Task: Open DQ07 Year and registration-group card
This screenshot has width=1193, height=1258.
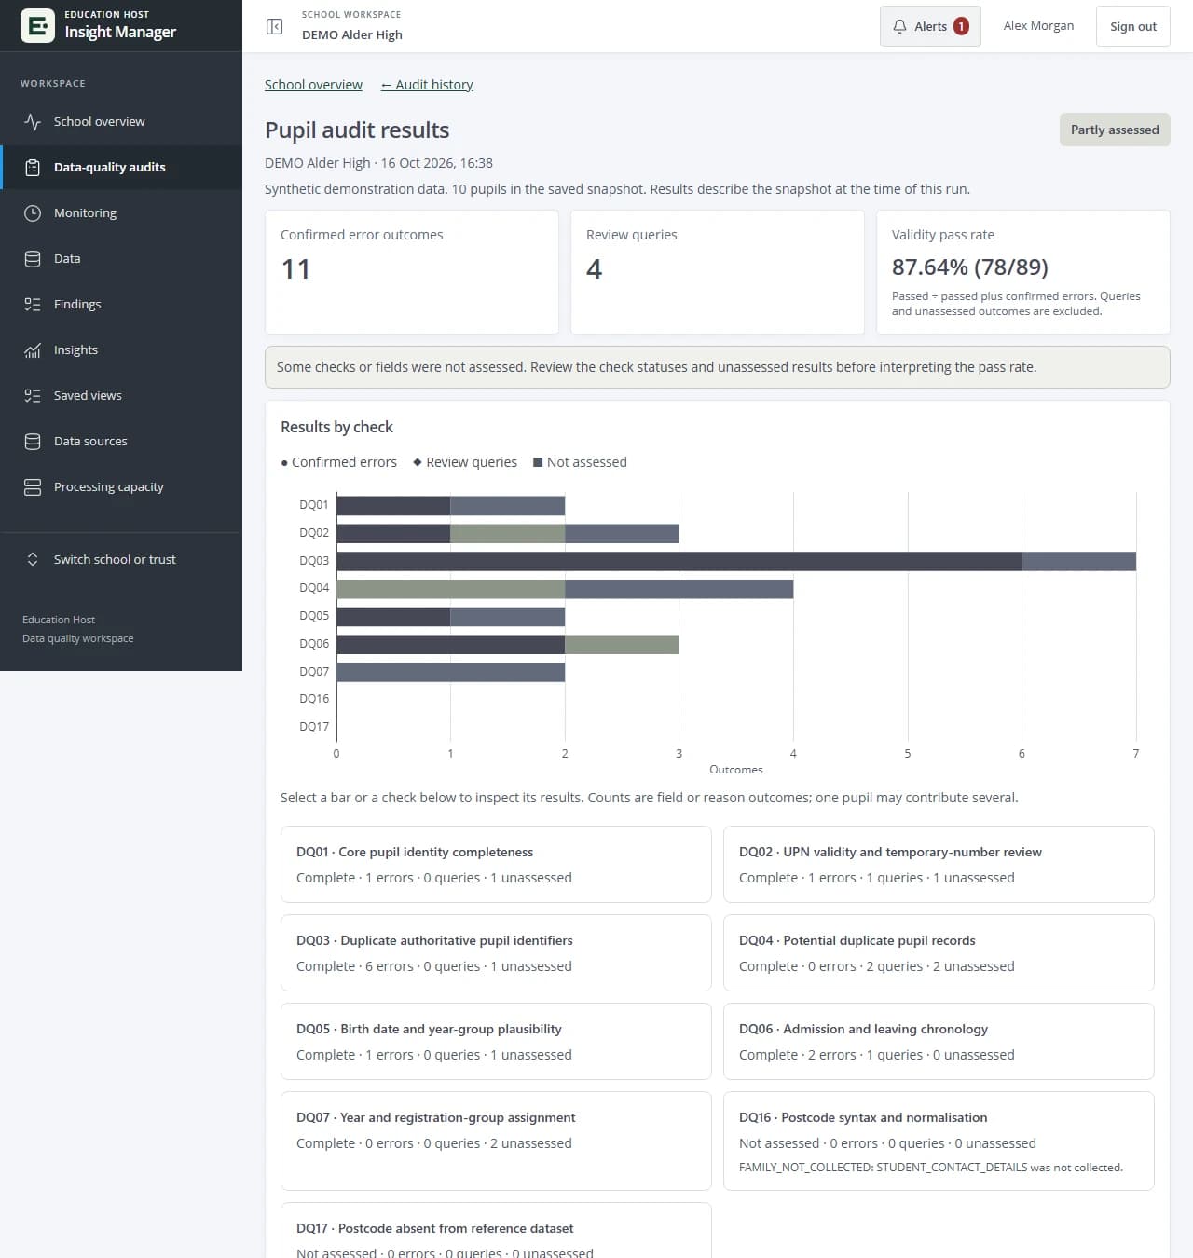Action: click(x=496, y=1141)
